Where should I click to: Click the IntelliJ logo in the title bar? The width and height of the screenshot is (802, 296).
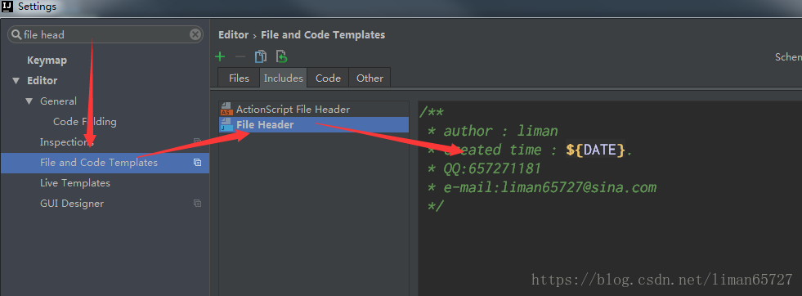7,7
